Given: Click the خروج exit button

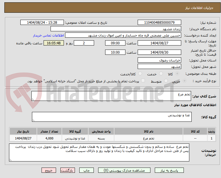Looking at the screenshot, I should (x=48, y=170).
